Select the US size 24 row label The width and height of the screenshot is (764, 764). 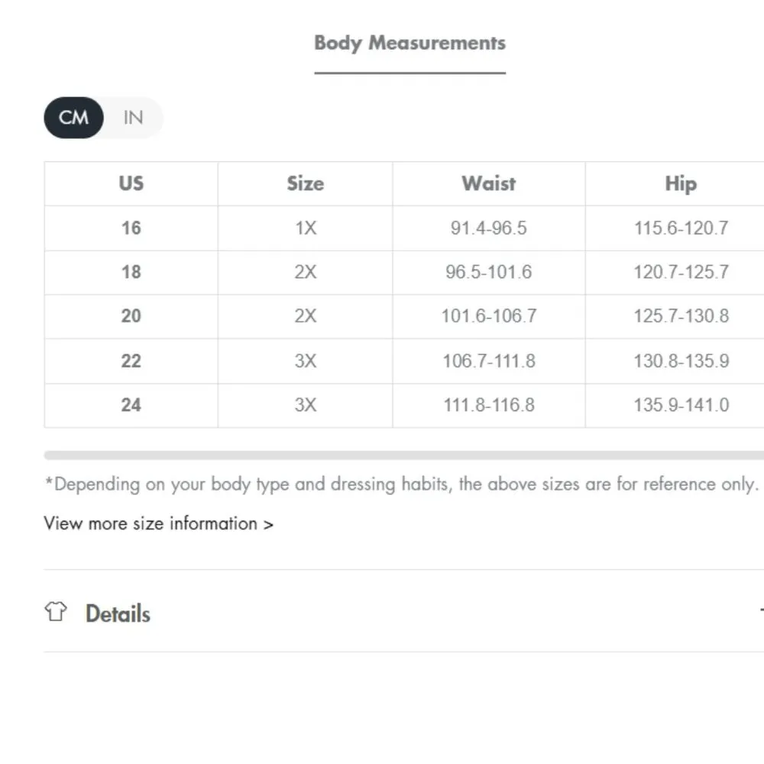(131, 405)
